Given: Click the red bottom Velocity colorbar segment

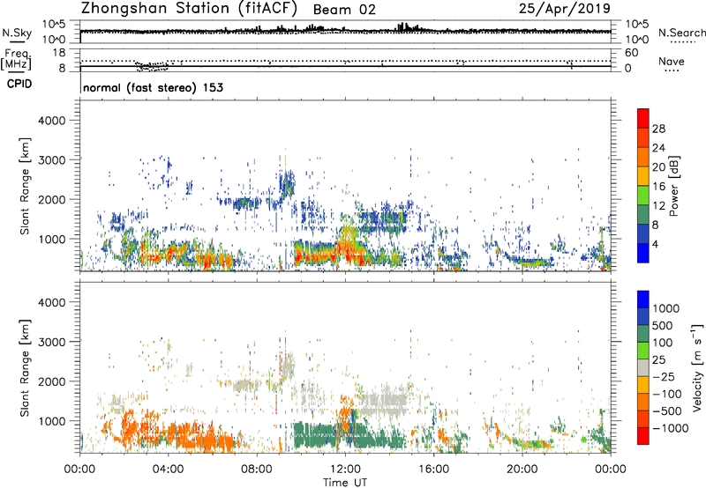Looking at the screenshot, I should pos(643,436).
